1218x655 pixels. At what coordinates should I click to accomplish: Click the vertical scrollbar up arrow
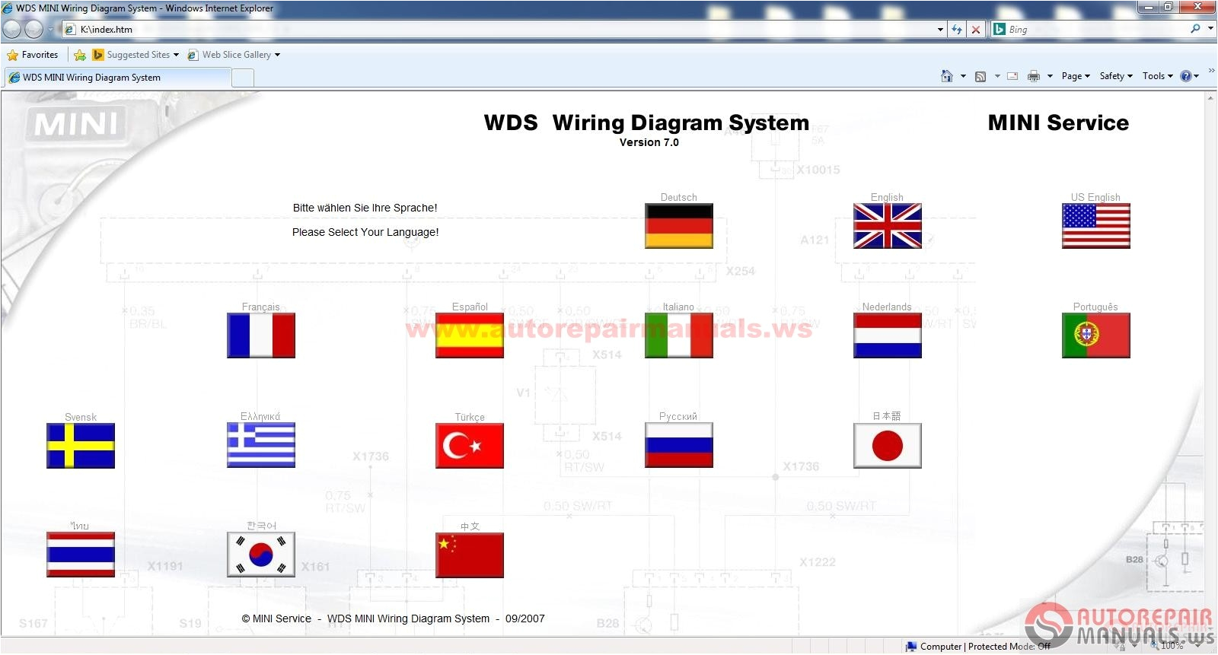1210,98
